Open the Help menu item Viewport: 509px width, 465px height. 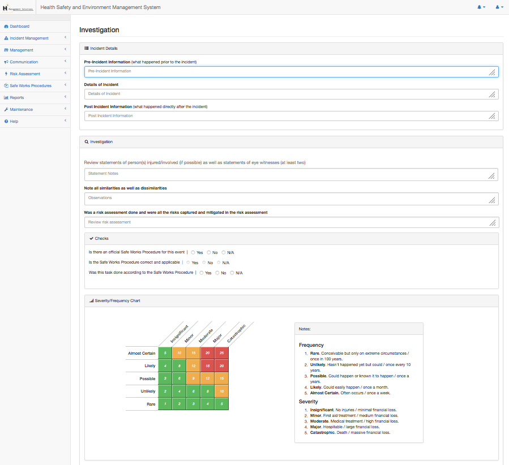(14, 122)
